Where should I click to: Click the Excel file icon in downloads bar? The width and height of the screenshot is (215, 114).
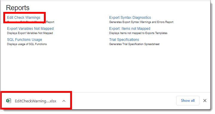pyautogui.click(x=9, y=101)
